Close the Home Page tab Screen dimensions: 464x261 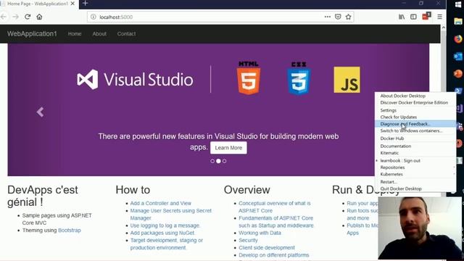coord(72,4)
